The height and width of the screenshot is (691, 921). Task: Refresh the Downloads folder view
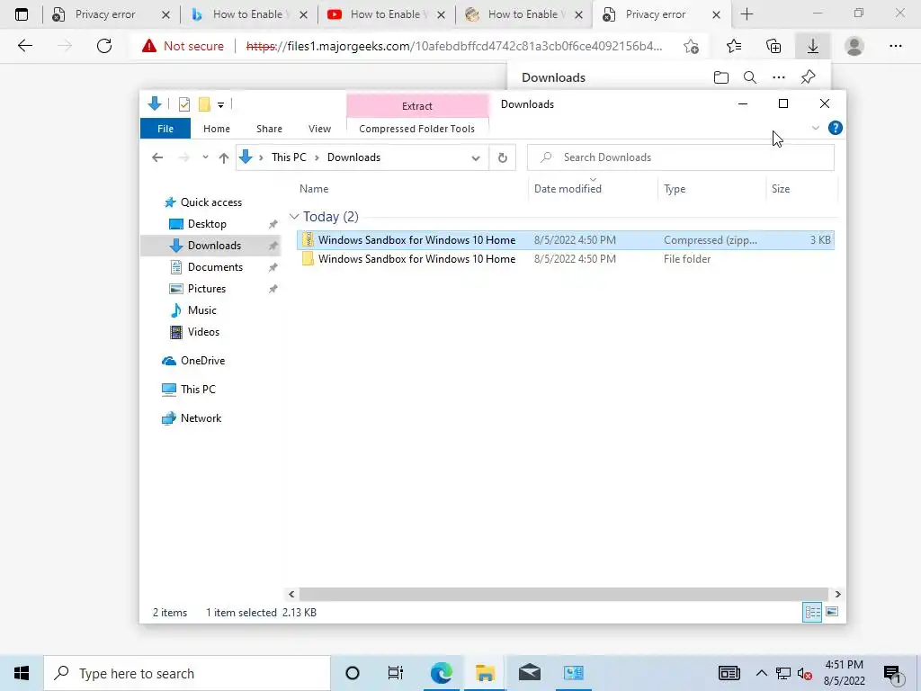[x=502, y=157]
